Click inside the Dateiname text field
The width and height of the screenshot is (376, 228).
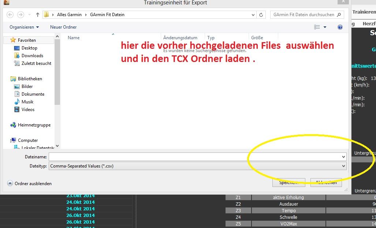pyautogui.click(x=194, y=157)
